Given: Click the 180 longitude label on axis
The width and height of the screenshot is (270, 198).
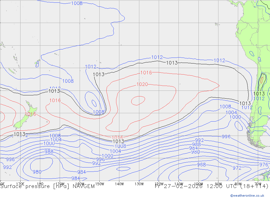Looking at the screenshot, I should click(40, 184).
